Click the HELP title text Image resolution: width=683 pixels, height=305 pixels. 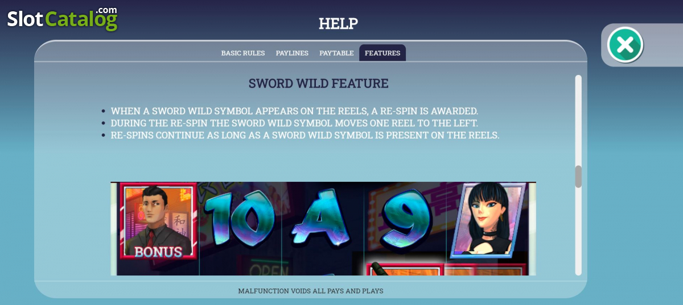tap(338, 24)
